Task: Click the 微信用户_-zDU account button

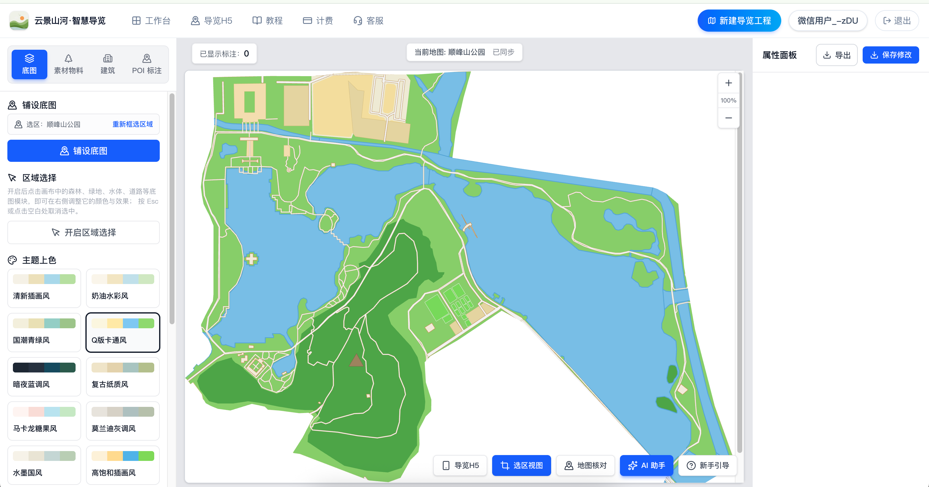Action: (828, 21)
